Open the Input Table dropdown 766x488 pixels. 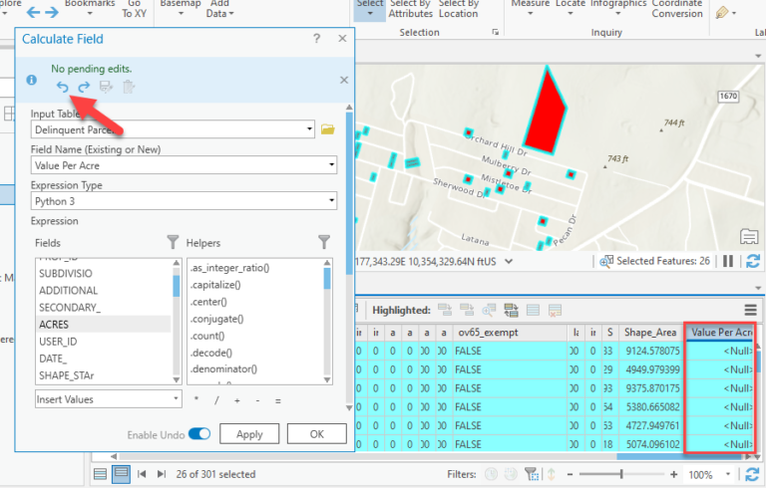click(310, 129)
